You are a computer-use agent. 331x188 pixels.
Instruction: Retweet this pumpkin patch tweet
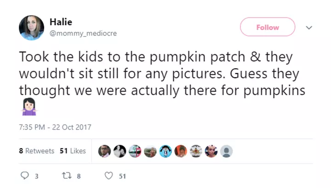[66, 176]
